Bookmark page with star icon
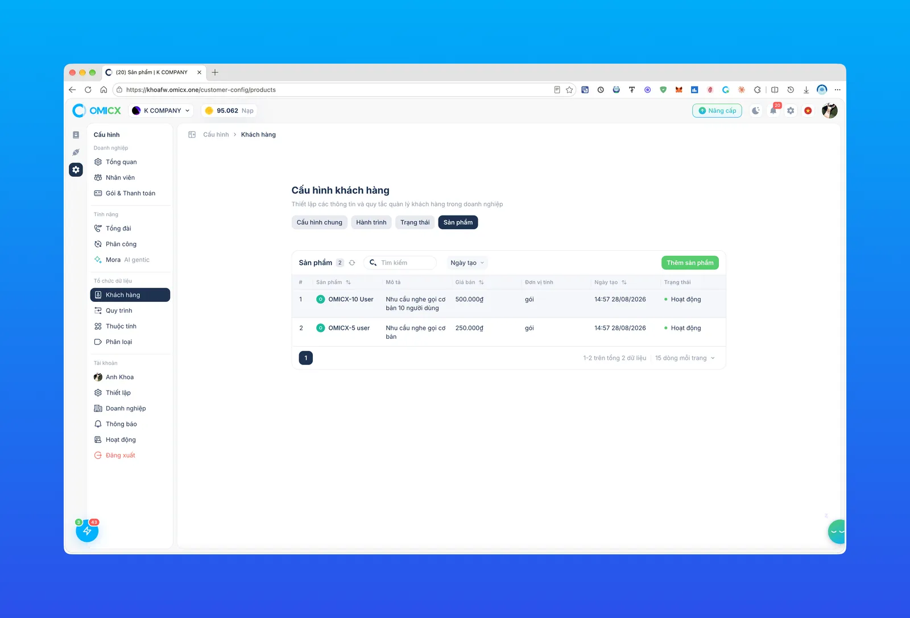 569,90
